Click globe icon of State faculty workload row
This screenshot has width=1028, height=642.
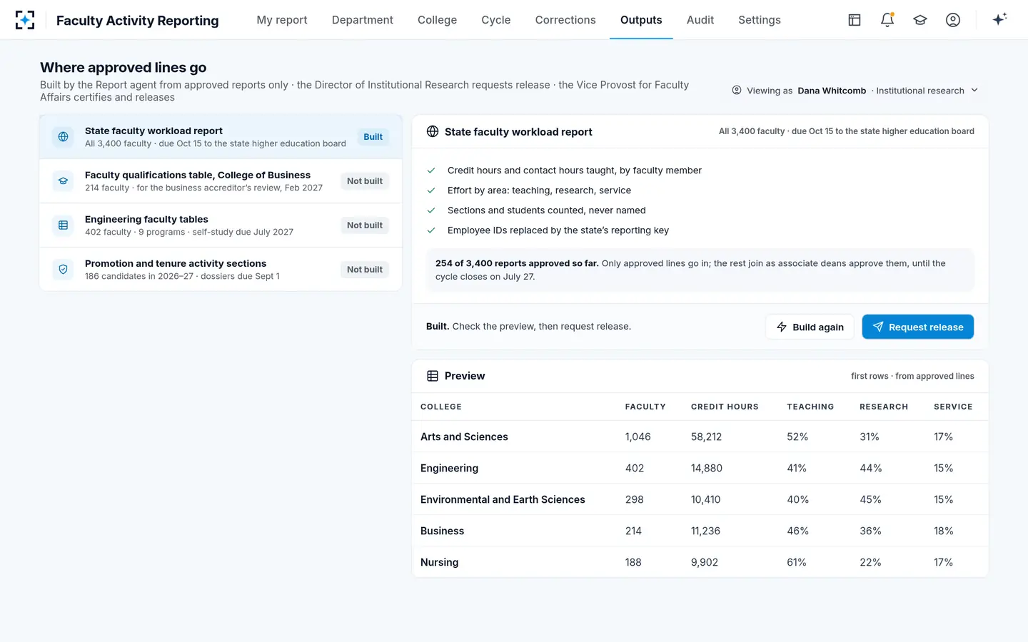(x=63, y=137)
